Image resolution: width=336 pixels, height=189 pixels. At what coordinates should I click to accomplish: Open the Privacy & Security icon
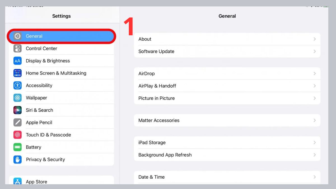(x=17, y=159)
